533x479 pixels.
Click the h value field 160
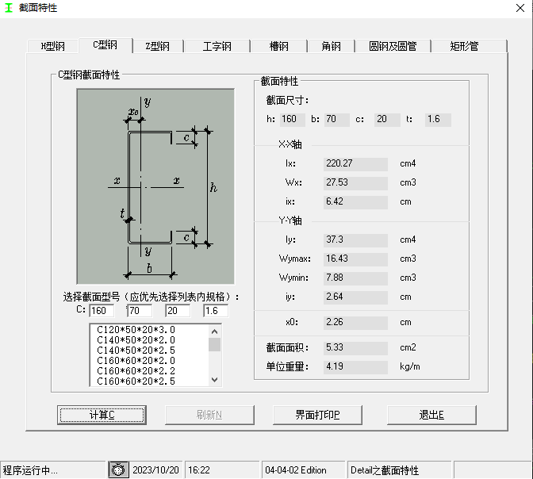coord(293,120)
